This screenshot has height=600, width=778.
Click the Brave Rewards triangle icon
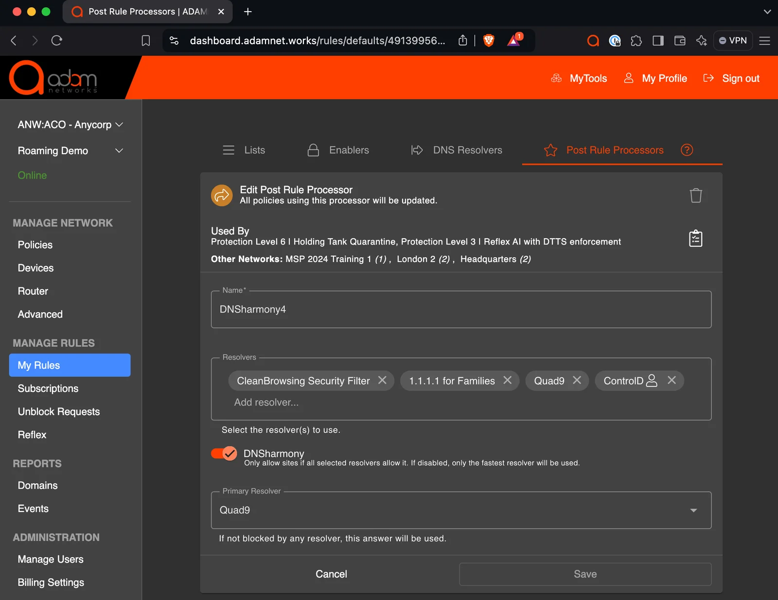(513, 40)
